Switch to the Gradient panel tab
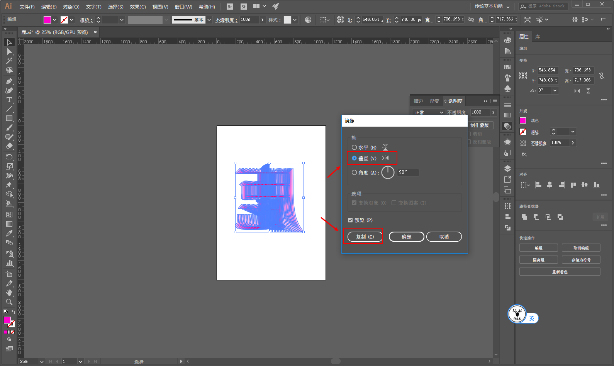The image size is (614, 366). (434, 101)
